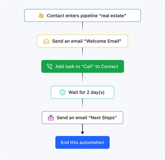Click the phone call icon

(49, 66)
